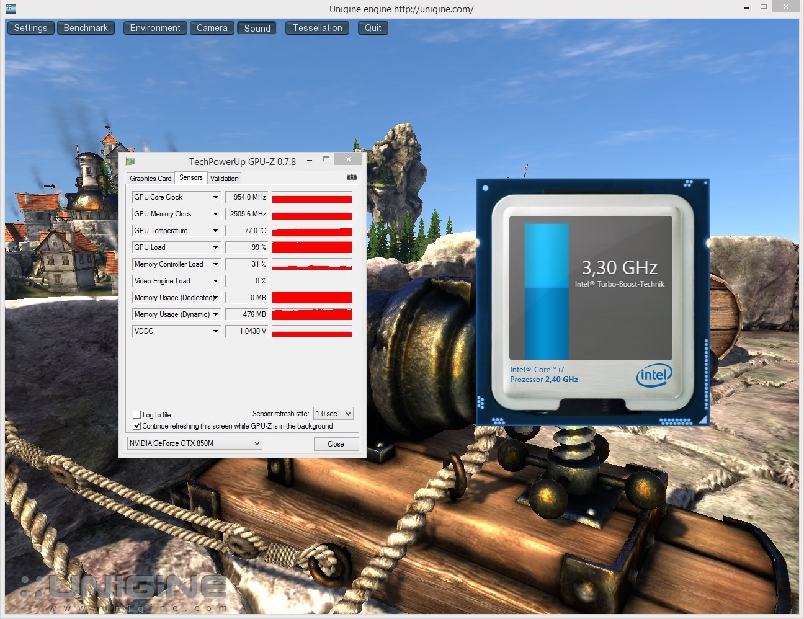
Task: Click the 0 MB dedicated memory value
Action: coord(246,298)
